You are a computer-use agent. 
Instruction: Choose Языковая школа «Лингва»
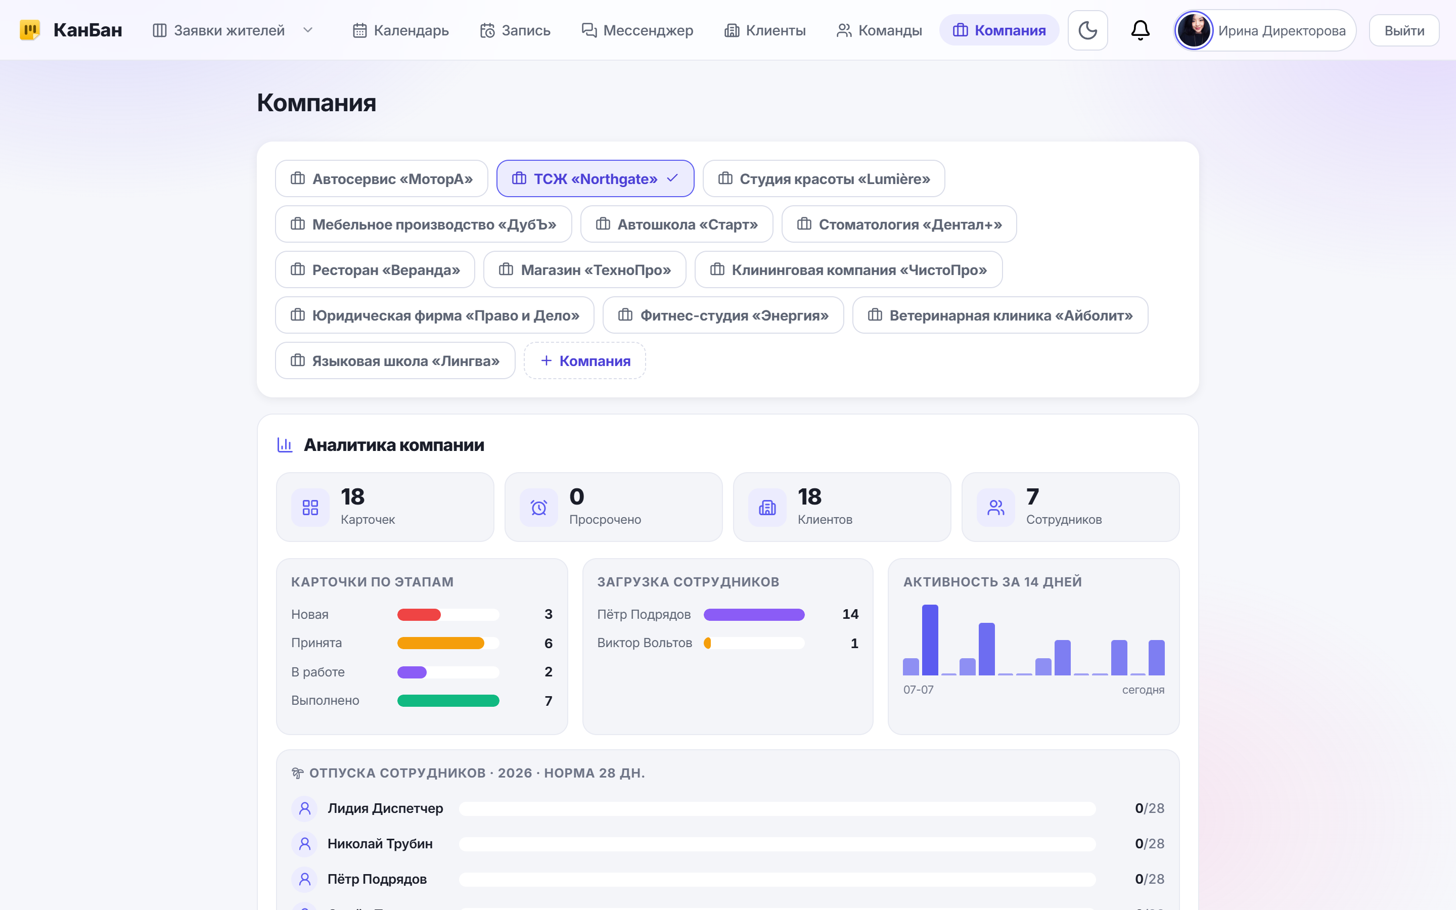pos(395,360)
